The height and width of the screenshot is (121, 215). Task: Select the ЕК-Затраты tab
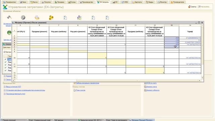point(103,2)
